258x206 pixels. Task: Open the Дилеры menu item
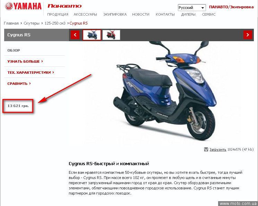point(188,15)
